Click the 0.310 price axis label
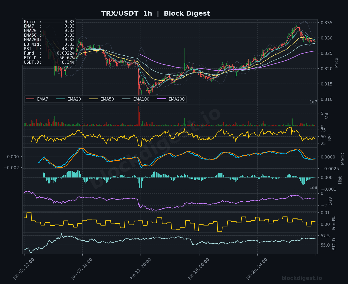Screen dimensions: 348x284 [327, 99]
